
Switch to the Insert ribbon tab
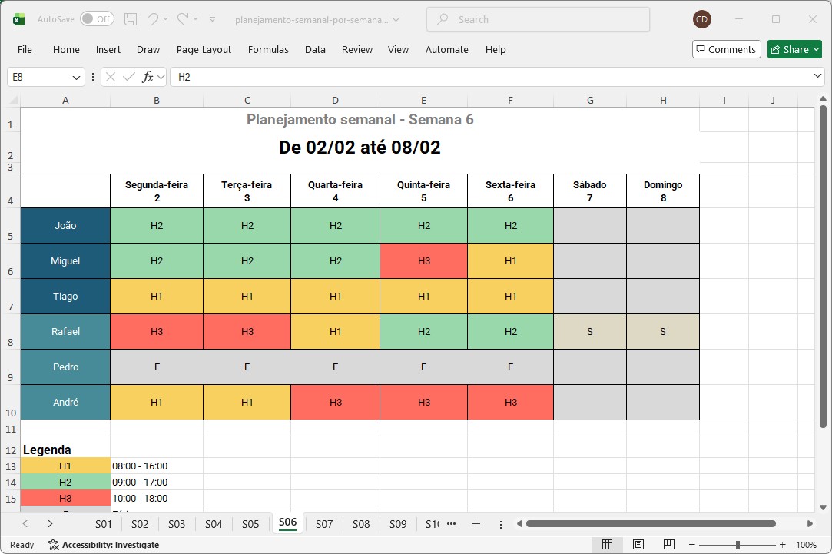pyautogui.click(x=108, y=49)
